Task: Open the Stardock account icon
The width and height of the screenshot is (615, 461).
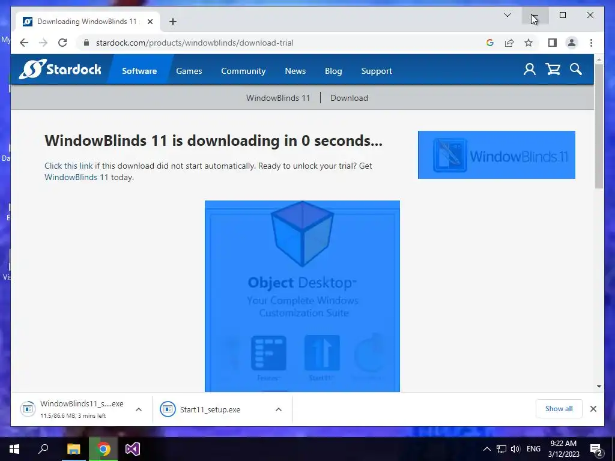Action: click(x=530, y=70)
